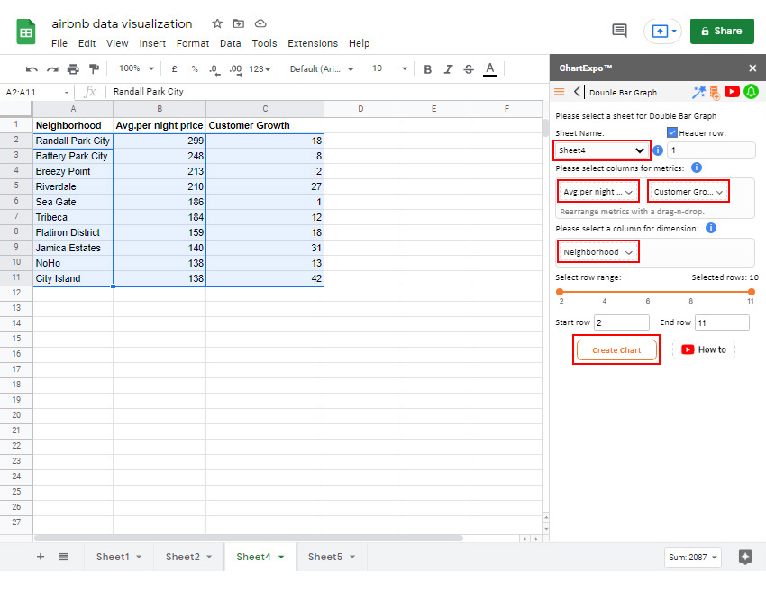Open the ChartExpo hamburger menu
This screenshot has height=590, width=766.
tap(560, 92)
